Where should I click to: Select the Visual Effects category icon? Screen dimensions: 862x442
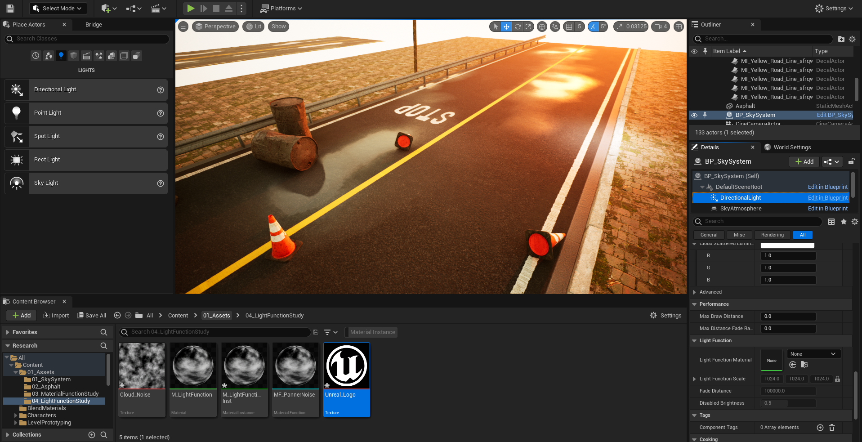click(99, 56)
